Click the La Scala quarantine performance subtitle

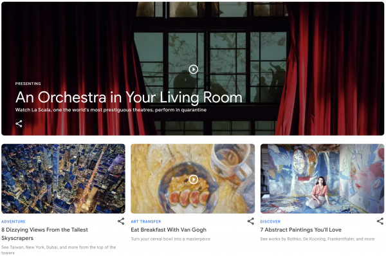pyautogui.click(x=111, y=110)
